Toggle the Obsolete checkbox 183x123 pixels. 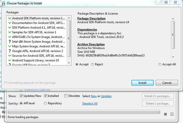[66, 96]
